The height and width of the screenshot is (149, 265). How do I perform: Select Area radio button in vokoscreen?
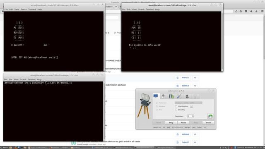pos(157,110)
